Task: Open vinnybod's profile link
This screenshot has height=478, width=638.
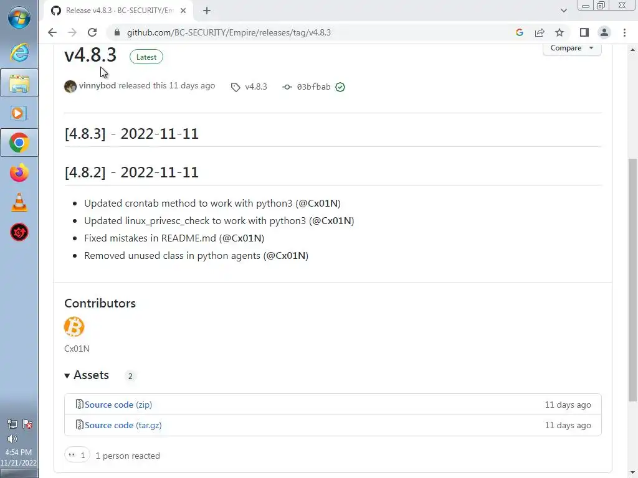Action: tap(98, 86)
